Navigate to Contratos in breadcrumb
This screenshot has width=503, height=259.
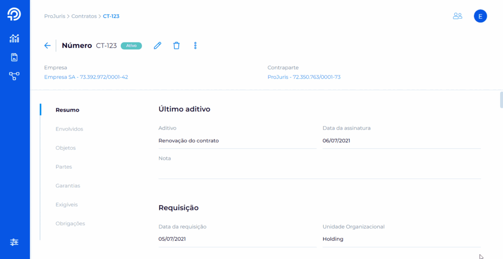click(84, 16)
